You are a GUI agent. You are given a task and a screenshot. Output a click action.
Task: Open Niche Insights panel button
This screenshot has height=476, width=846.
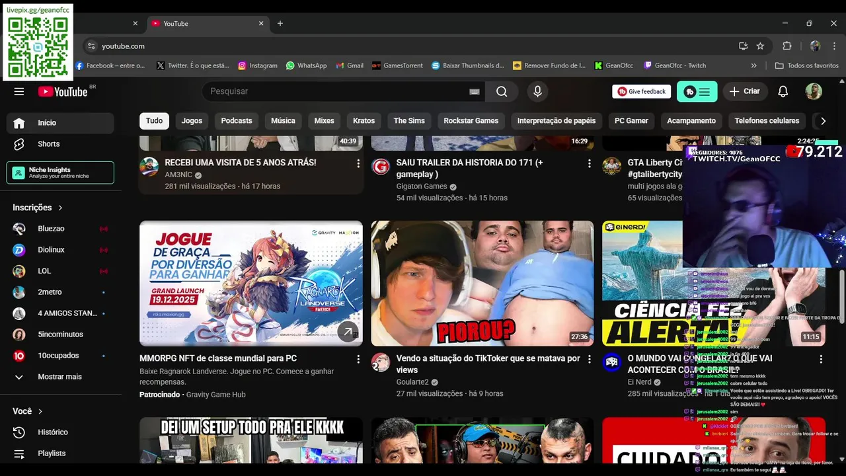coord(60,173)
